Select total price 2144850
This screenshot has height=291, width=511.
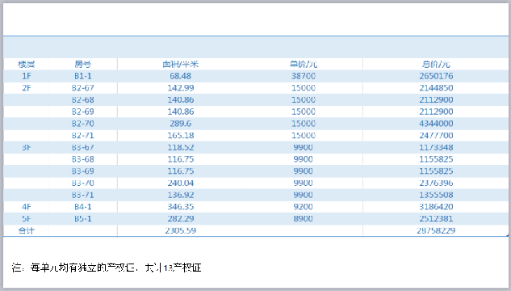pos(436,88)
